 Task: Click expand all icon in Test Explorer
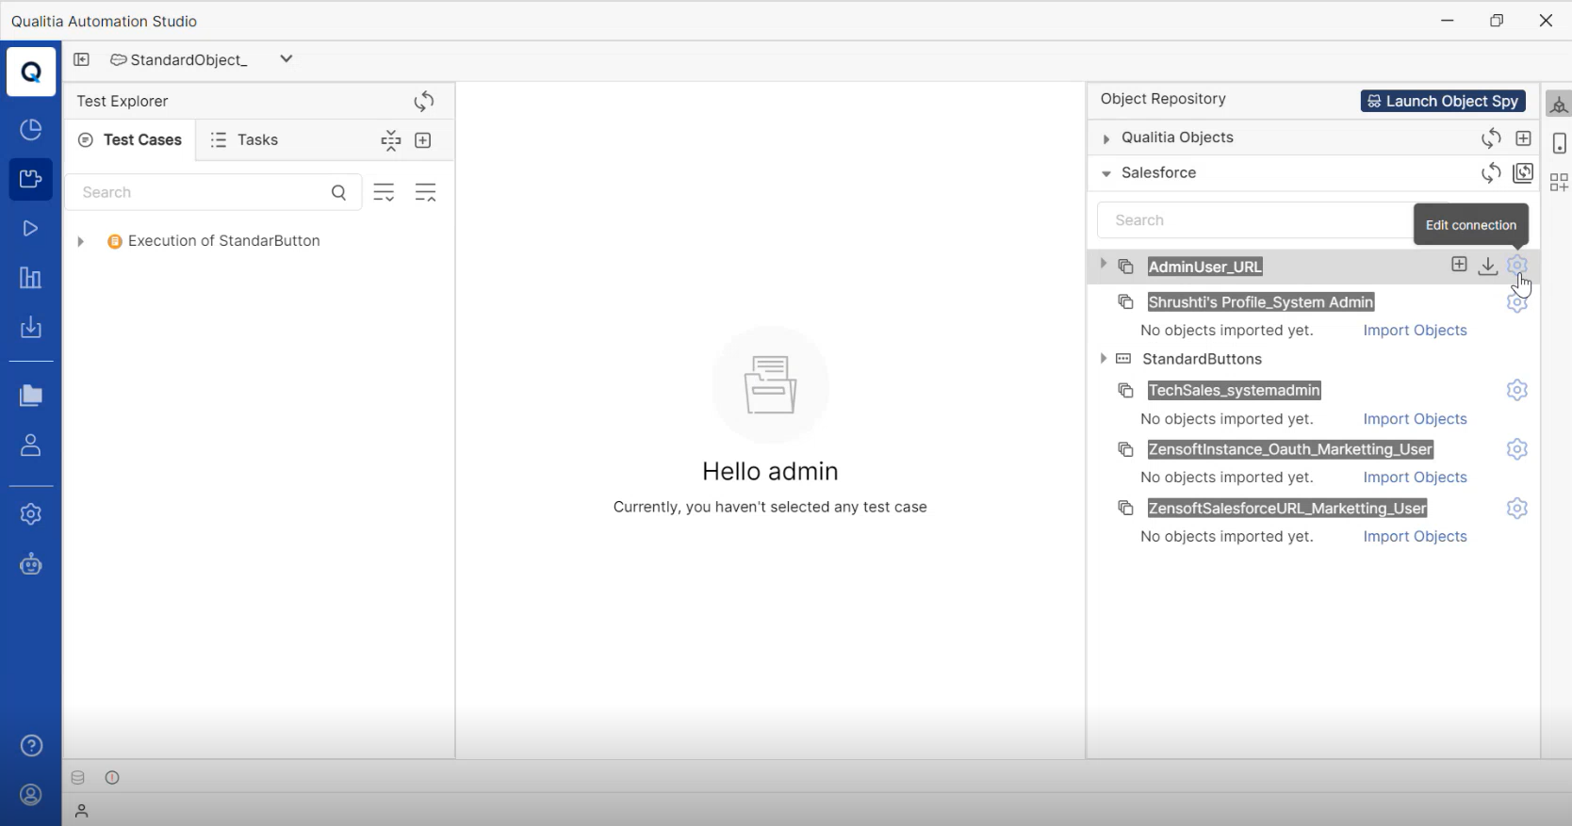point(384,193)
